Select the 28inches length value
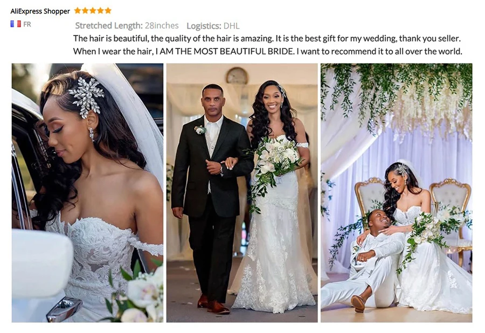This screenshot has width=485, height=333. point(162,26)
